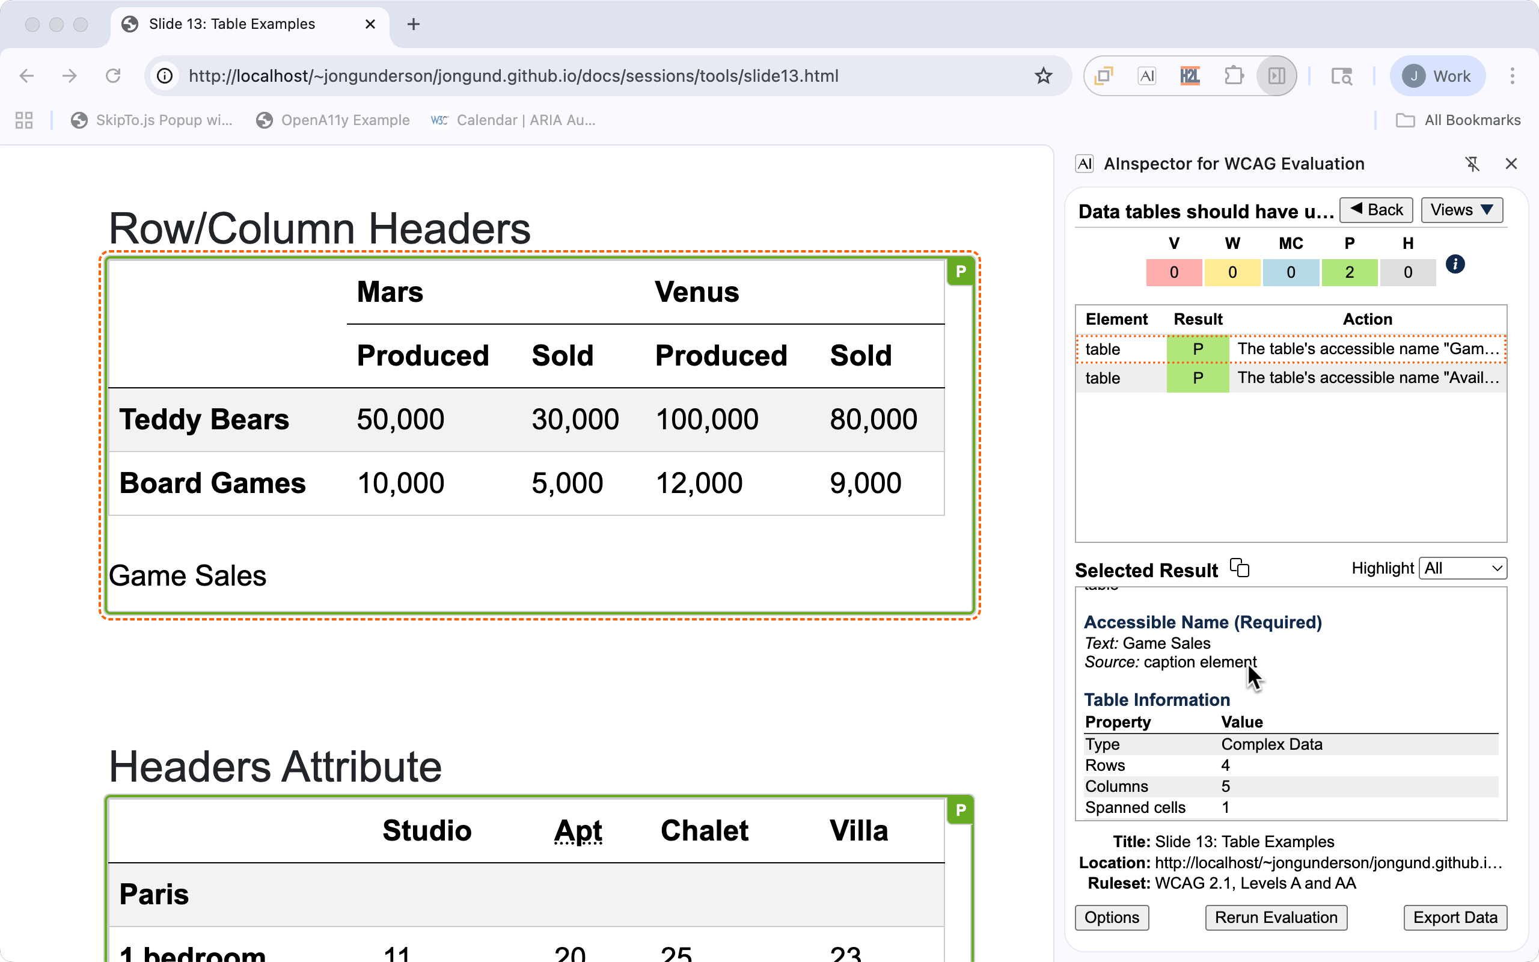Click the Export Data button

(x=1455, y=918)
